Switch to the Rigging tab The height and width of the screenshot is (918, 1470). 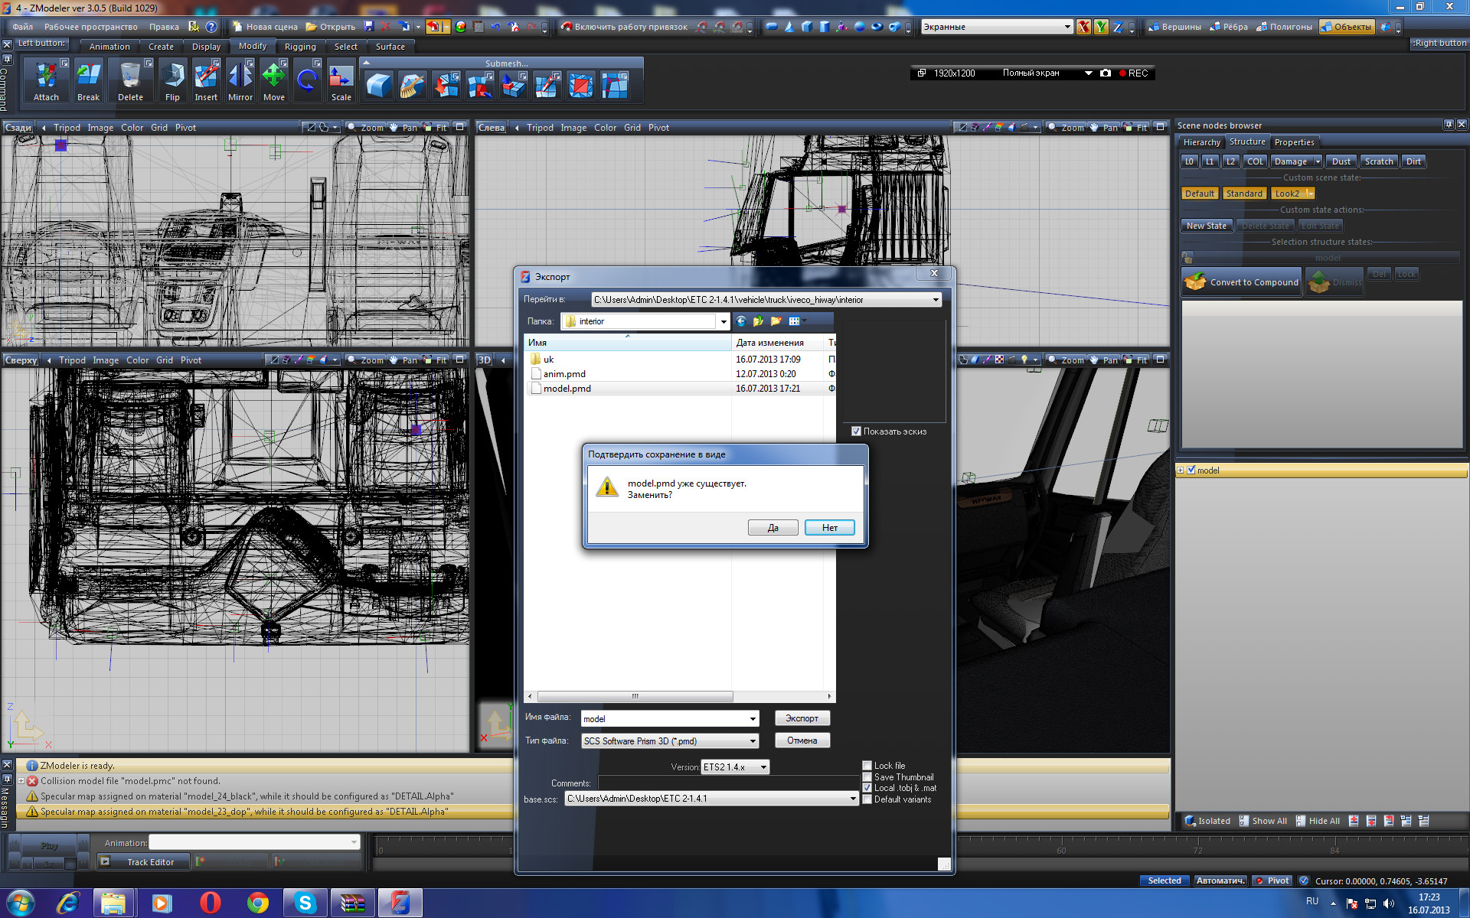[x=299, y=47]
